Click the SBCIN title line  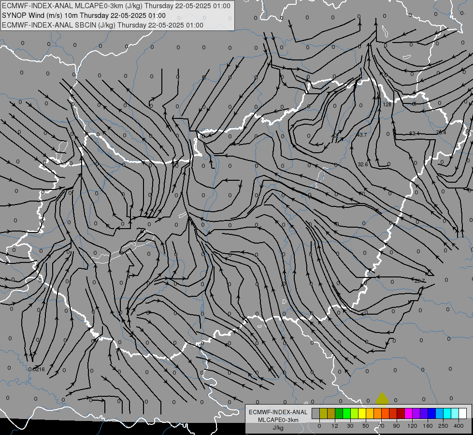coord(102,25)
